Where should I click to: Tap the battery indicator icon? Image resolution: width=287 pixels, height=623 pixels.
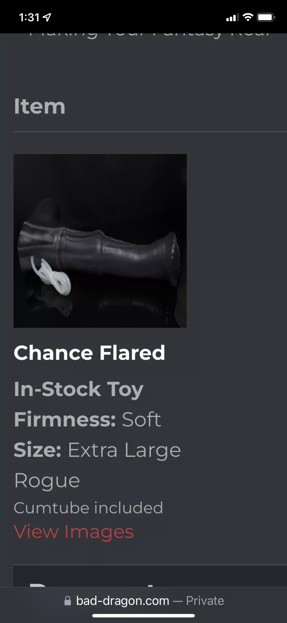[266, 17]
